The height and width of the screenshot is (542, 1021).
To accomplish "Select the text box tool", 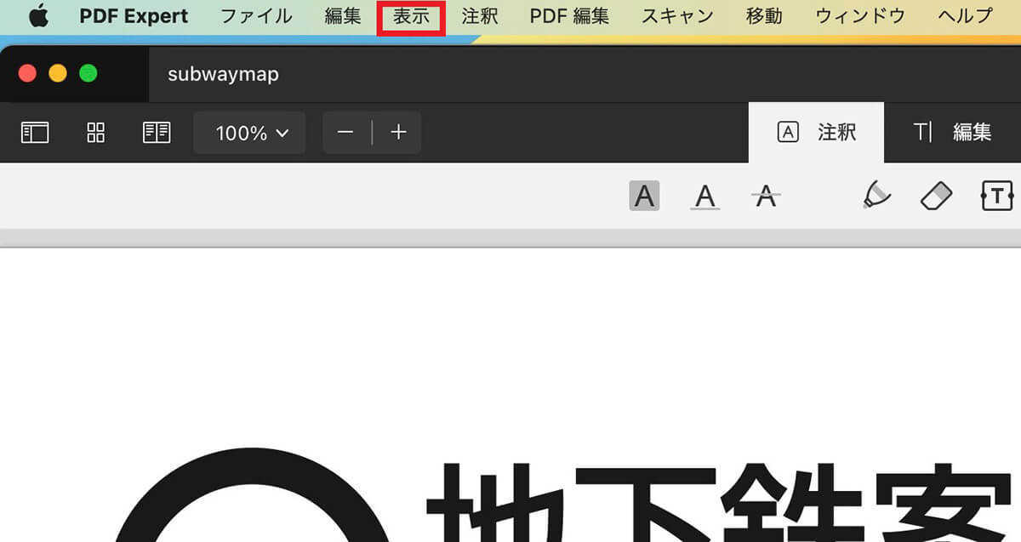I will (997, 197).
